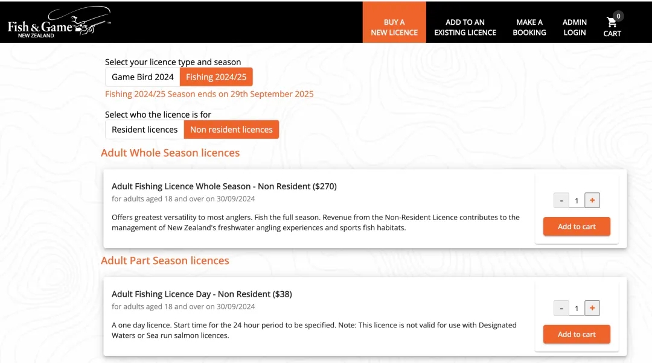The height and width of the screenshot is (363, 652).
Task: Select the Fishing 2024/25 season
Action: click(216, 77)
